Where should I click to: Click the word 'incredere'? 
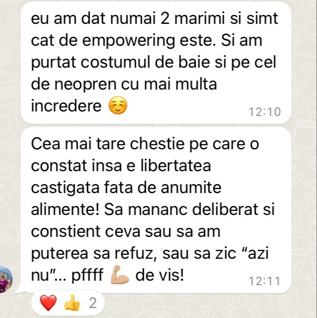pos(66,106)
